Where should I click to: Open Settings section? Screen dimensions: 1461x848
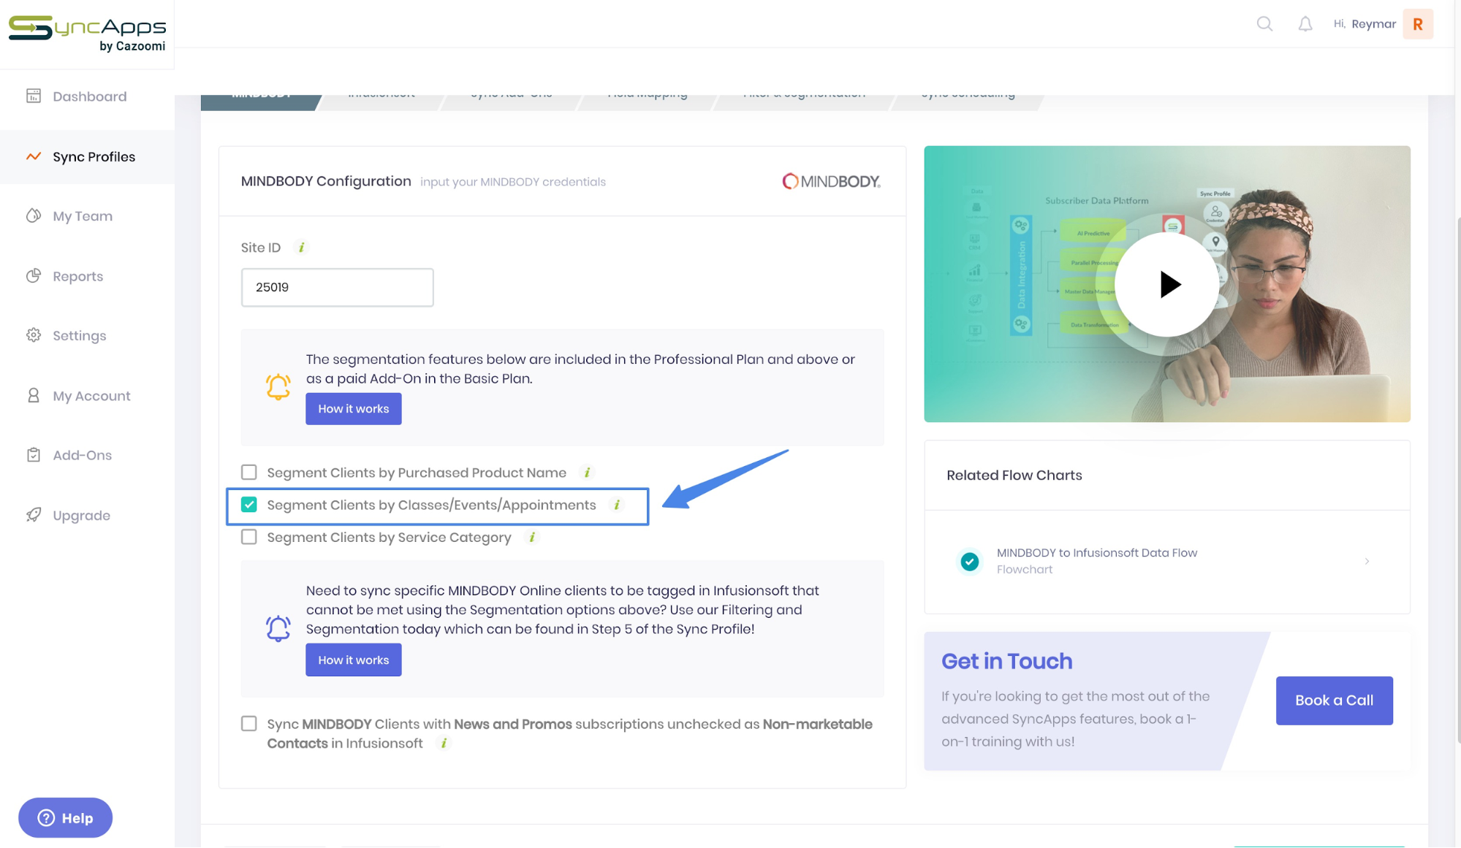(79, 335)
